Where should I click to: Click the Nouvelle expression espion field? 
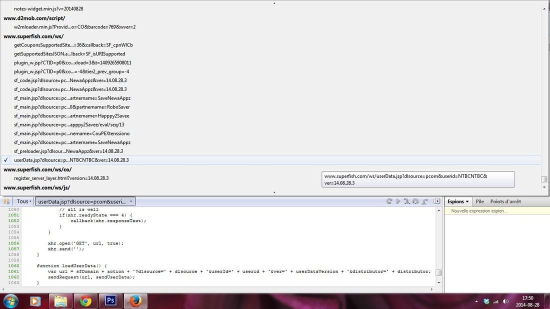[496, 211]
